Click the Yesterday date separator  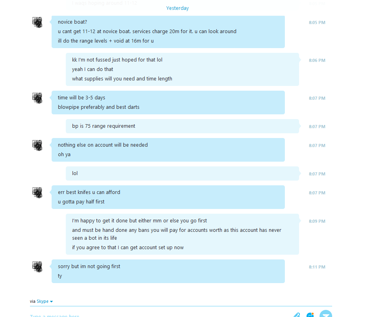point(177,8)
